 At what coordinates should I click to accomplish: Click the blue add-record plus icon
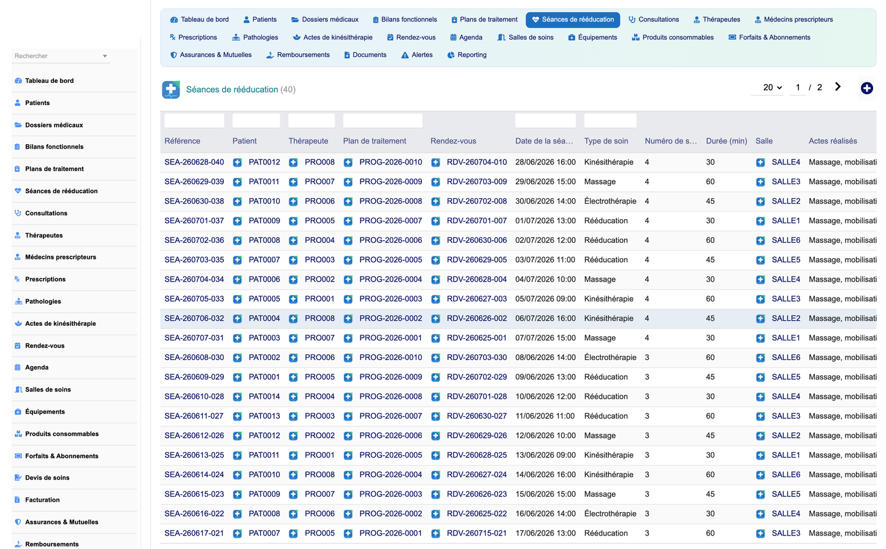866,88
